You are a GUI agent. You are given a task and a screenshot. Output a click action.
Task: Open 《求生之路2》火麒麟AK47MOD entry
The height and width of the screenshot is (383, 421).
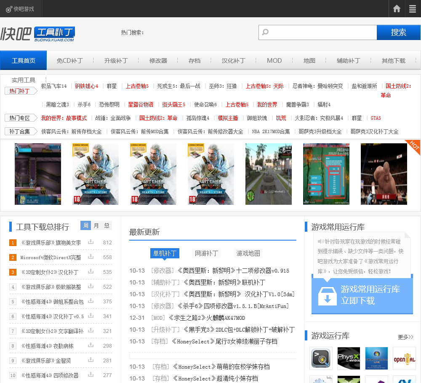207,318
